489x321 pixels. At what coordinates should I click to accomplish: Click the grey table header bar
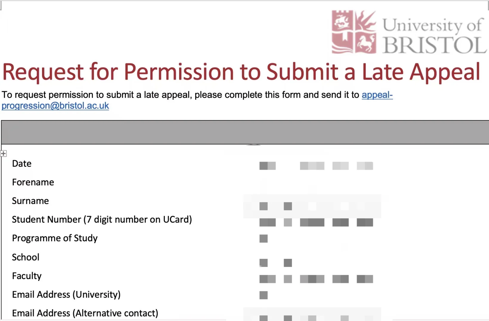tap(245, 132)
